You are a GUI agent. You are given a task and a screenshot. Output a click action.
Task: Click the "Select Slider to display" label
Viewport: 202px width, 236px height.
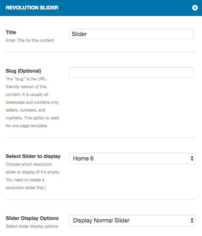coord(33,156)
